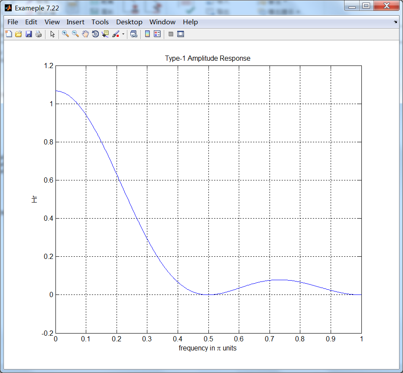Screen dimensions: 403x373
Task: Open the Insert menu
Action: point(75,22)
